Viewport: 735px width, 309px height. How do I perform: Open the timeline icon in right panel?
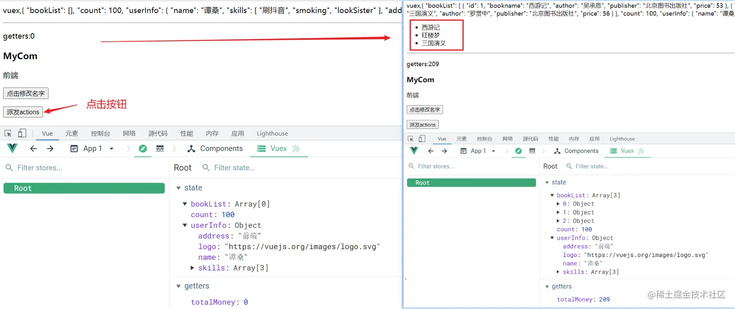532,151
